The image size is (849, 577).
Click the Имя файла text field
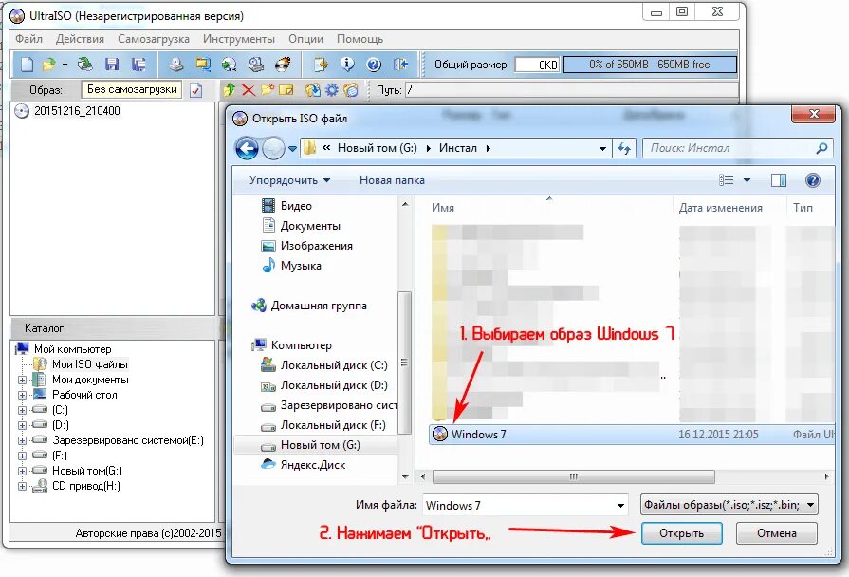click(518, 506)
